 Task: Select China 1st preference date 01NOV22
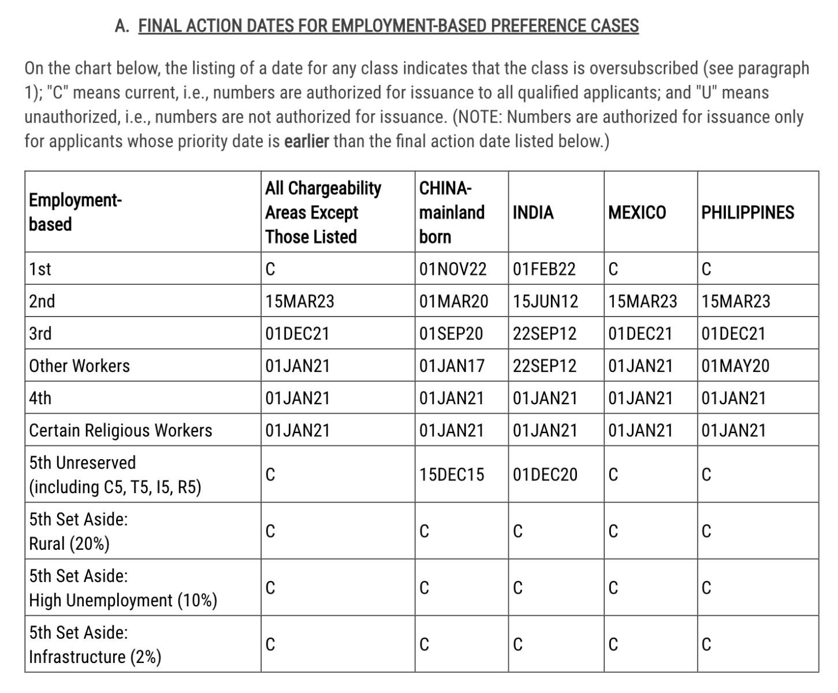(x=453, y=269)
